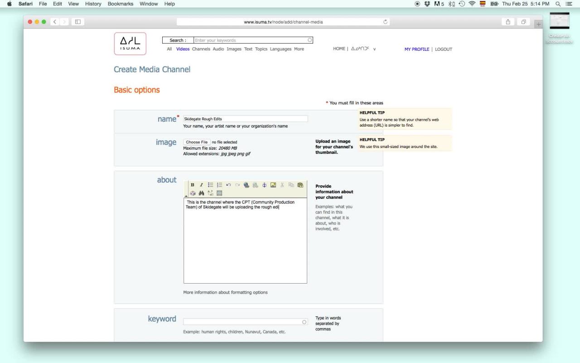
Task: Filter search by Topics
Action: point(261,49)
